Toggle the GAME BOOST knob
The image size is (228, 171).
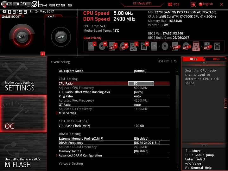coord(22,37)
